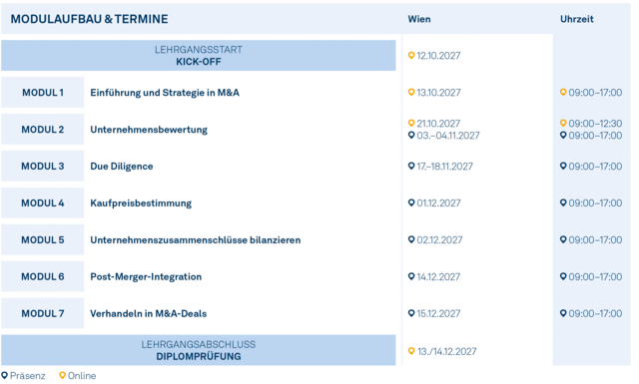
Task: Click the date range 17.–18.11.2027
Action: pyautogui.click(x=444, y=167)
